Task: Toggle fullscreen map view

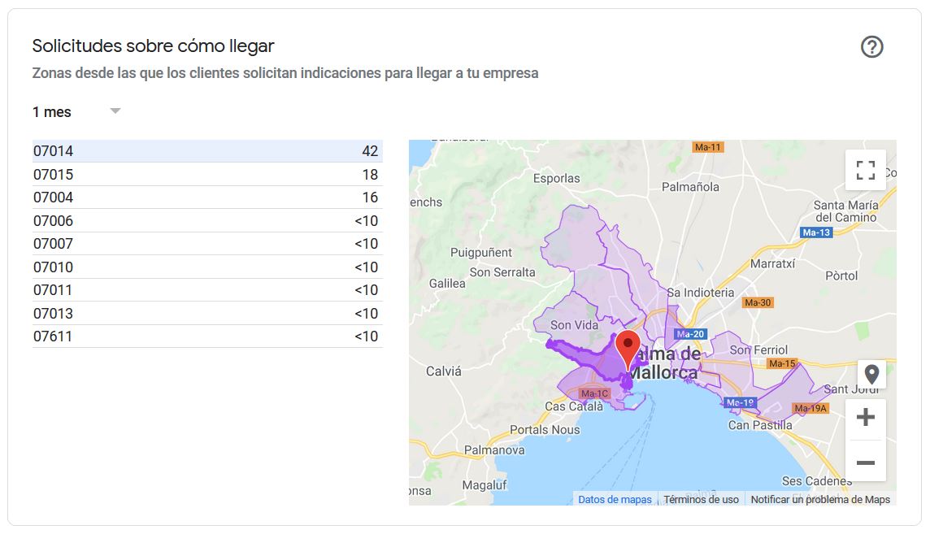Action: [865, 170]
